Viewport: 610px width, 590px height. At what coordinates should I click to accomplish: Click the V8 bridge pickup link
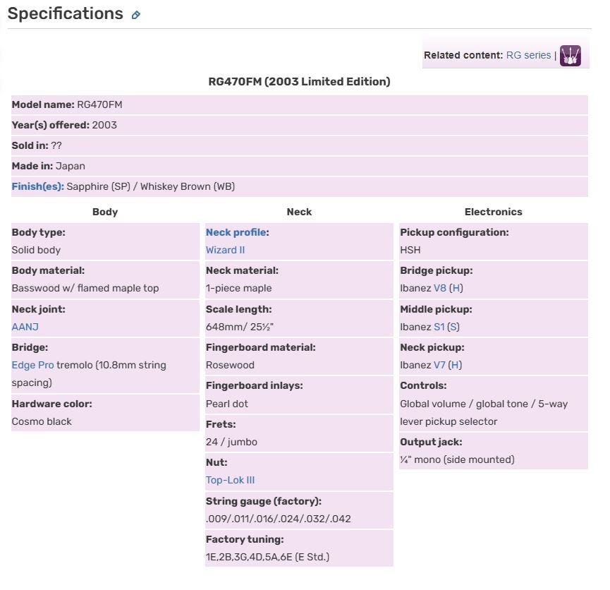439,288
